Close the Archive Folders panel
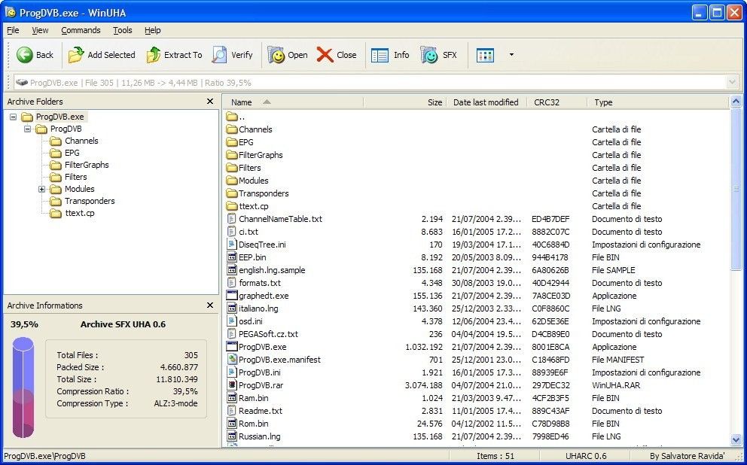The image size is (747, 465). click(210, 101)
